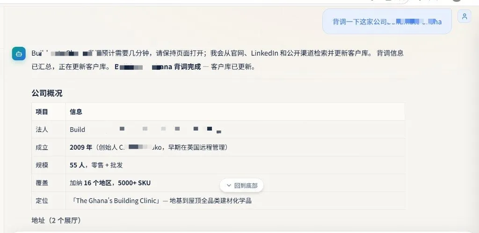Click the robot assistant avatar icon
The width and height of the screenshot is (479, 233).
[x=19, y=54]
